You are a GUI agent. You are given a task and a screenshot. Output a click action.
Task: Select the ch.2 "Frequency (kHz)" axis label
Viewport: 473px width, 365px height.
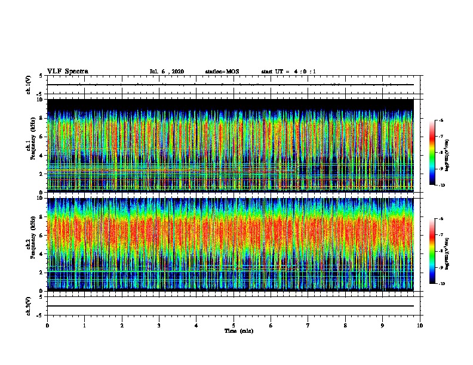click(x=33, y=237)
